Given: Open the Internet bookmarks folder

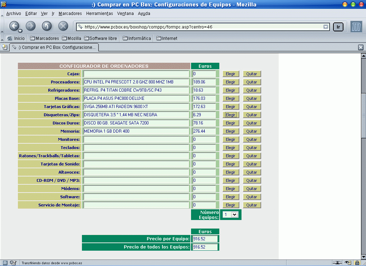Looking at the screenshot, I should [x=167, y=39].
